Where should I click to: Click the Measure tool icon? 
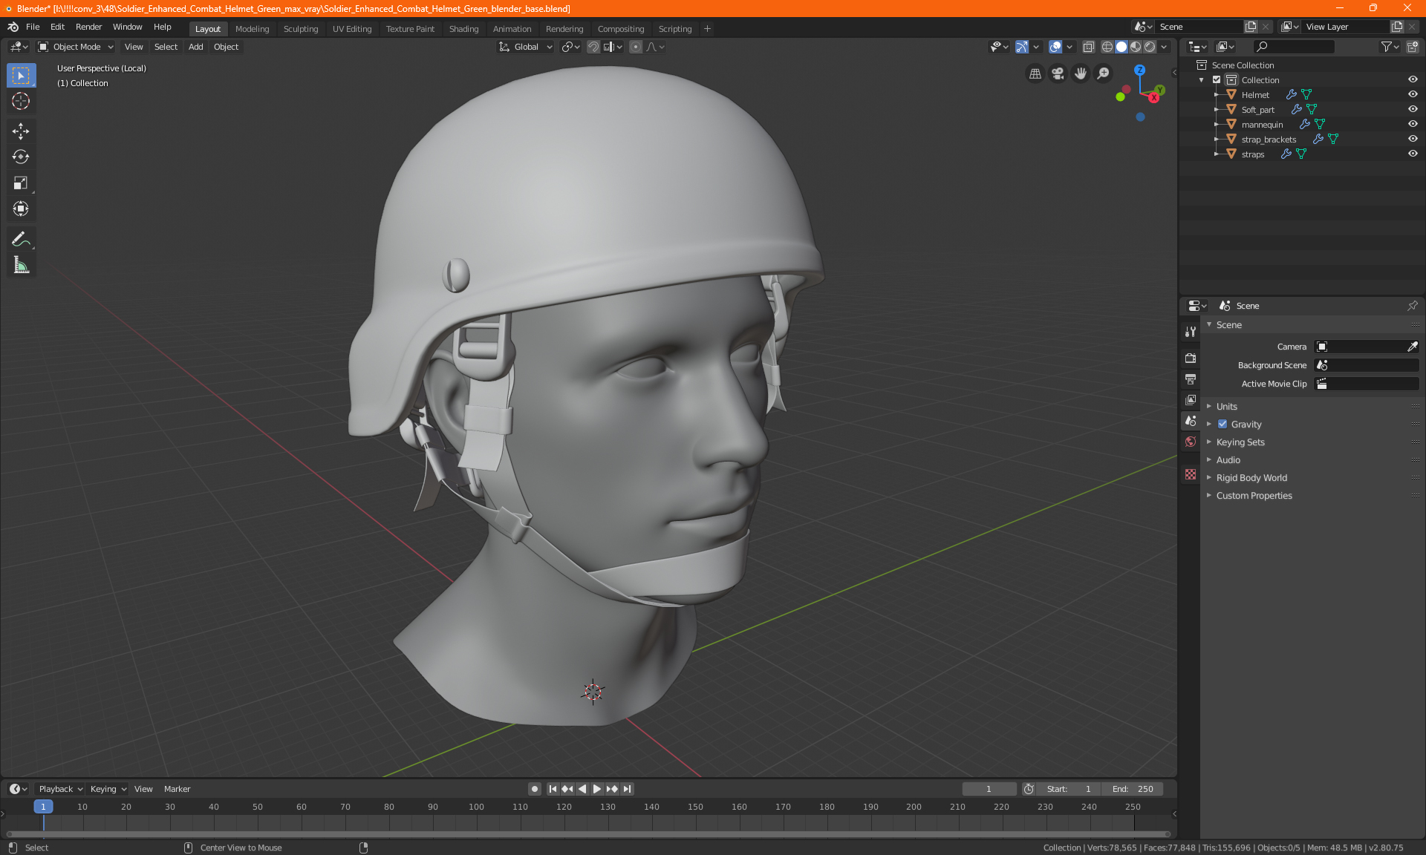coord(20,266)
